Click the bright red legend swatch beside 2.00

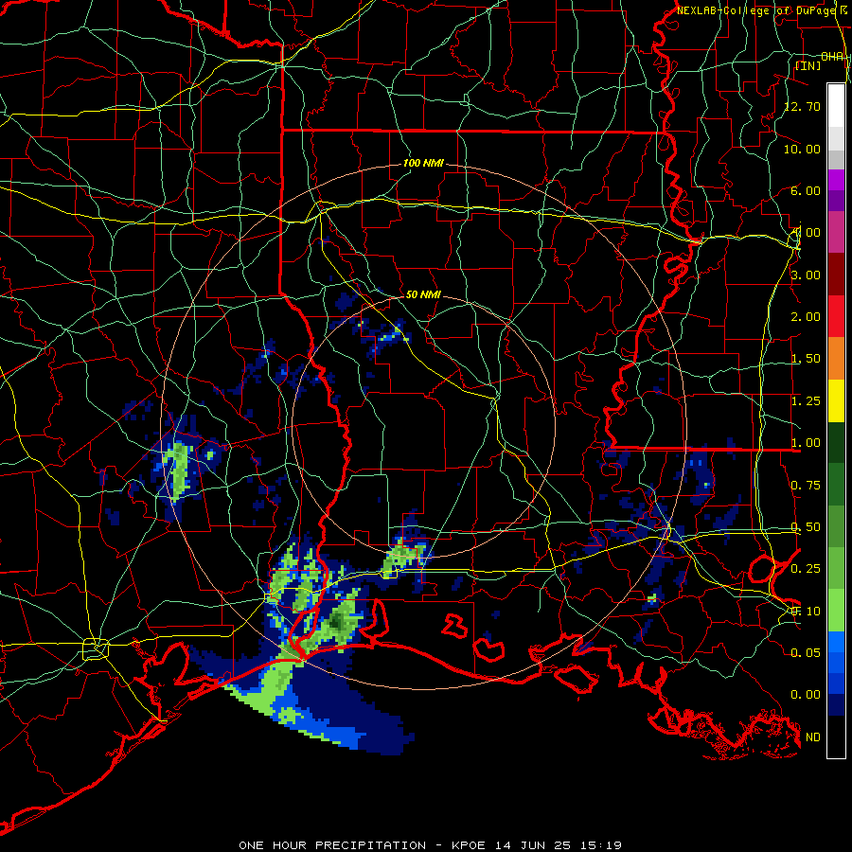pos(836,316)
